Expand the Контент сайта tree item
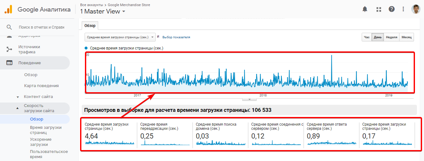424x161 pixels. tap(17, 97)
